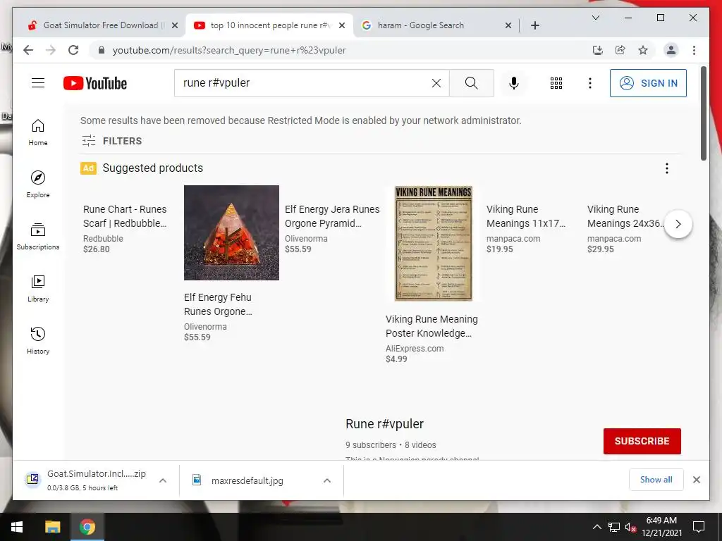Open a new tab with the plus button
This screenshot has width=722, height=541.
coord(534,25)
